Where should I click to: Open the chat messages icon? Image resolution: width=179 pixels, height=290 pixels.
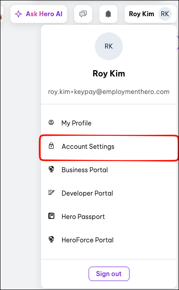pos(83,14)
